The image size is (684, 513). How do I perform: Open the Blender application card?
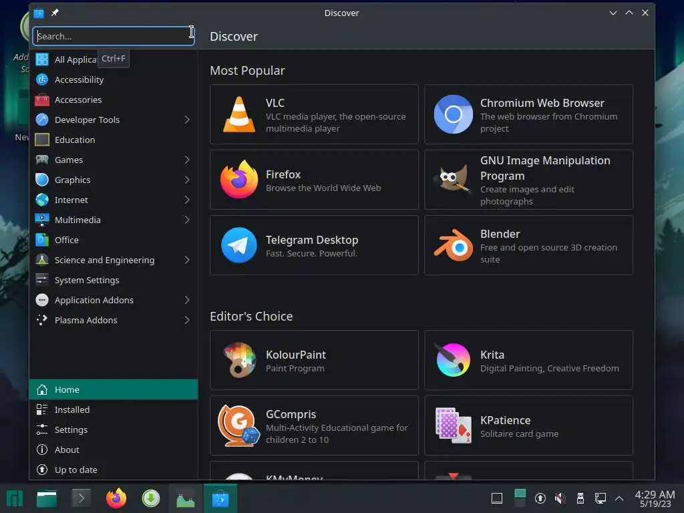click(529, 245)
